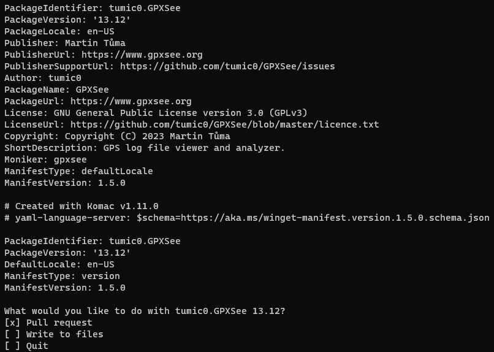Click the ManifestType defaultLocale value
Viewport: 494px width, 352px height.
(116, 171)
